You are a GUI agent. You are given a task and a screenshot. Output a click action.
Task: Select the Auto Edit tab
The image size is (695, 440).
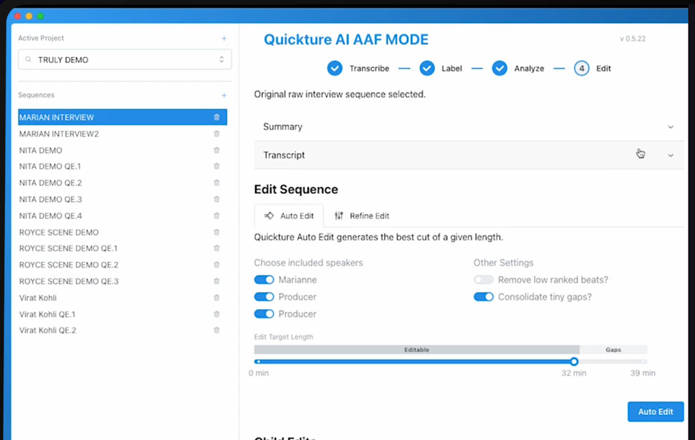point(289,215)
